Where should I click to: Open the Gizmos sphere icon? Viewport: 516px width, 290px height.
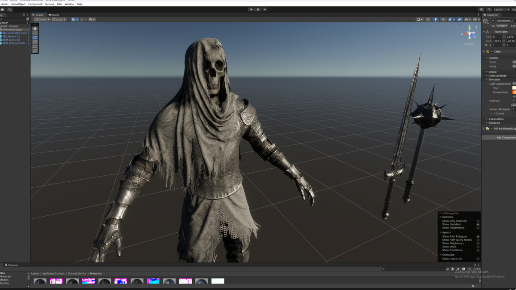tap(475, 19)
